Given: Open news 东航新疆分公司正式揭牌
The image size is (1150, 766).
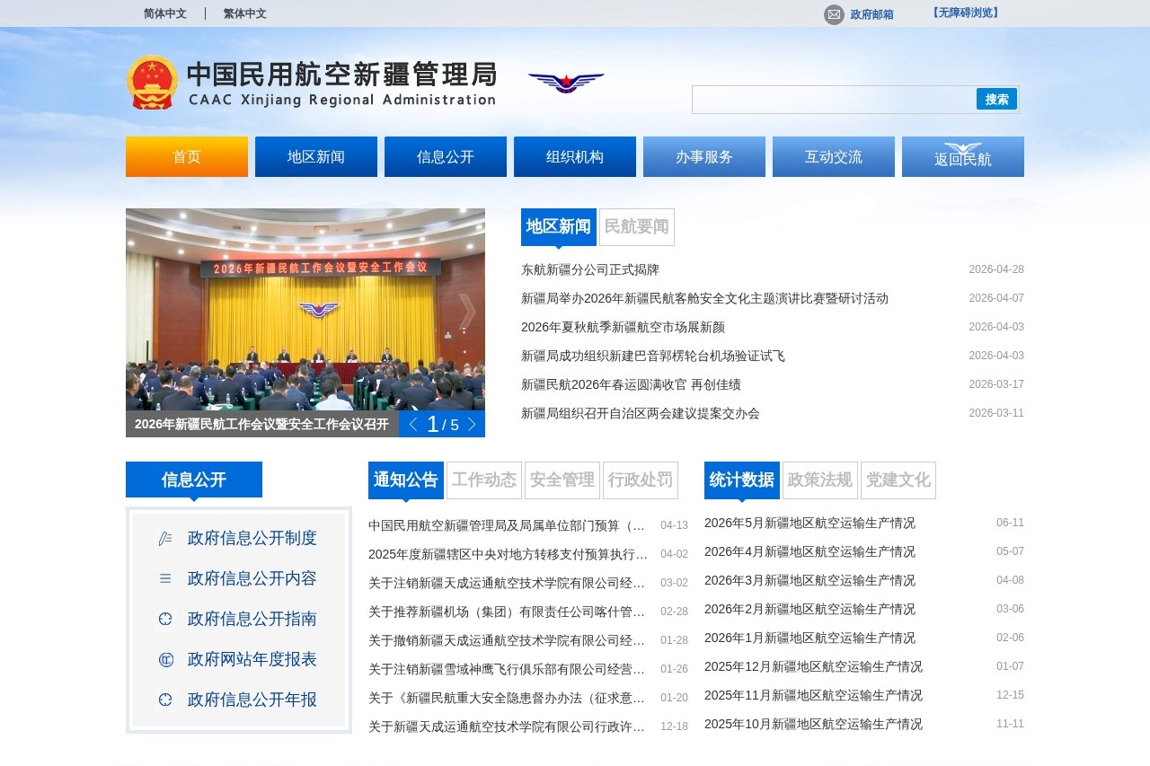Looking at the screenshot, I should [x=590, y=269].
